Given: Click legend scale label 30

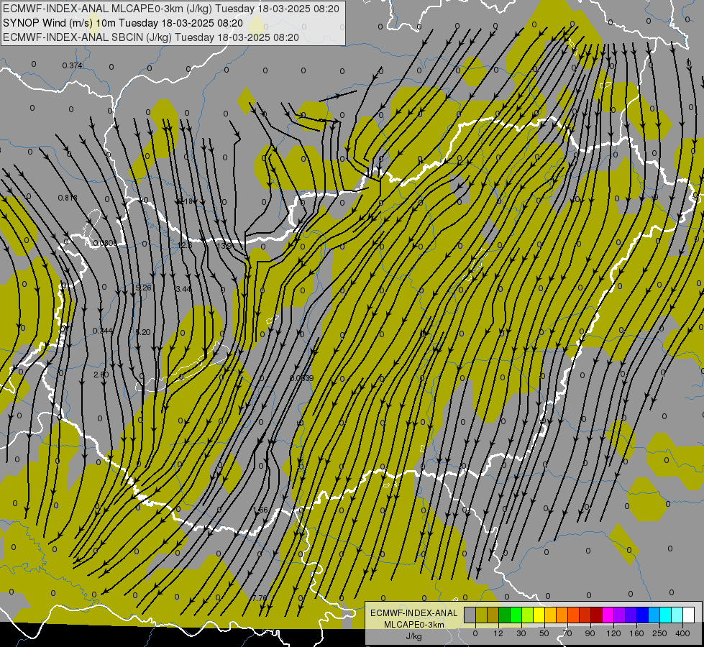Looking at the screenshot, I should pos(521,633).
